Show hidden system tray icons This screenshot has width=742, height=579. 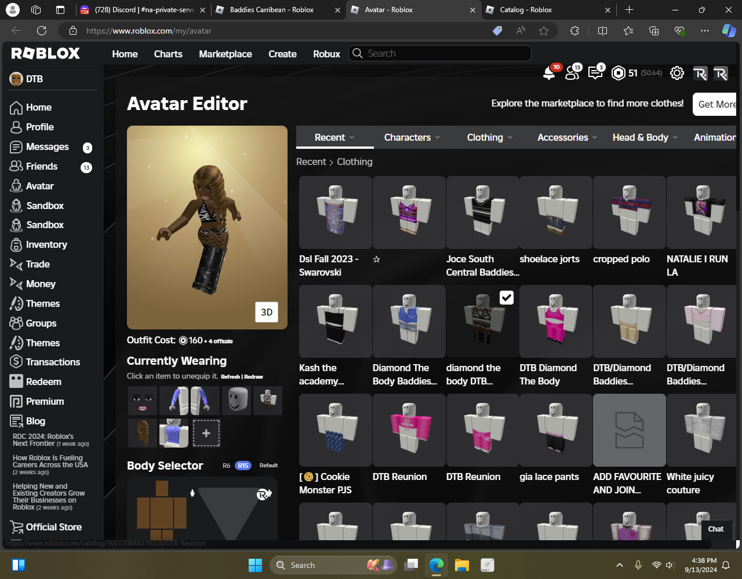[x=620, y=565]
